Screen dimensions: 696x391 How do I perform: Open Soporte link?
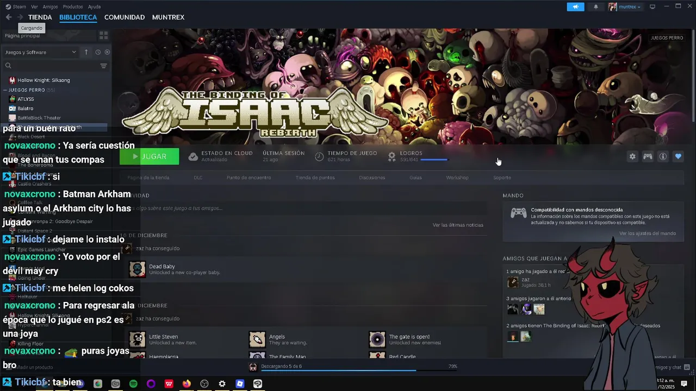coord(502,178)
